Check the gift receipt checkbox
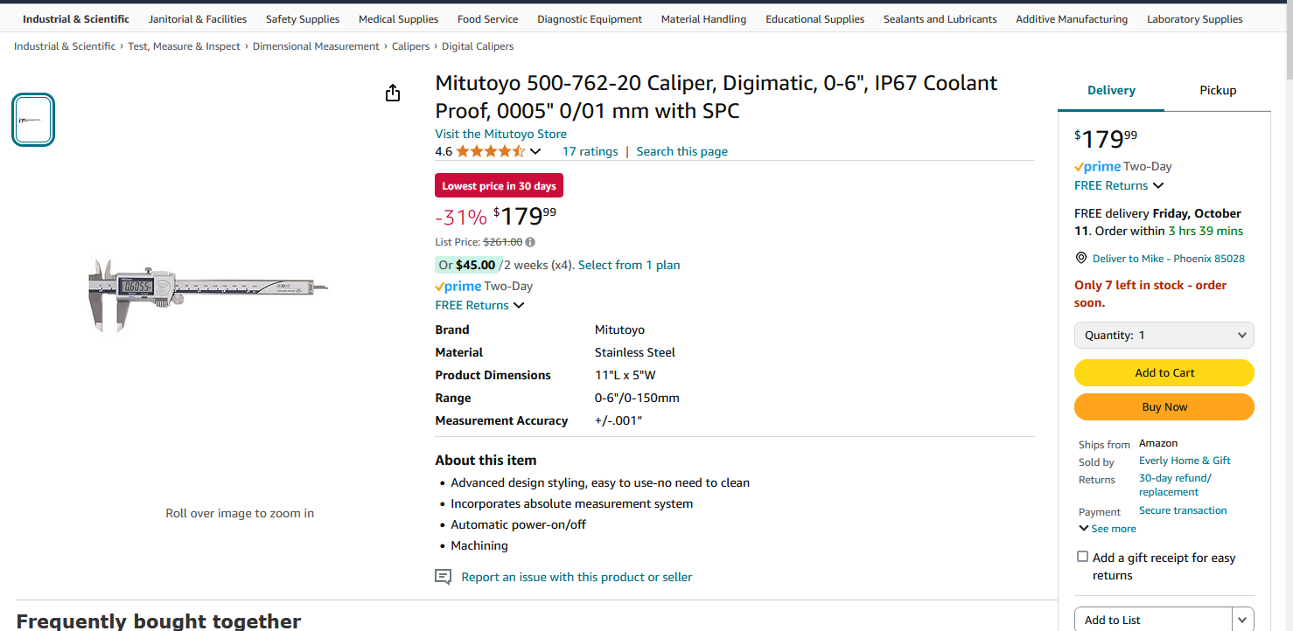 click(1082, 557)
